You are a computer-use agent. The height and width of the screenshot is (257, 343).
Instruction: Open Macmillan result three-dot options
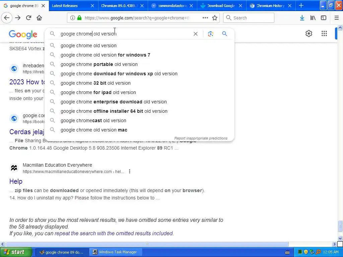coord(130,171)
